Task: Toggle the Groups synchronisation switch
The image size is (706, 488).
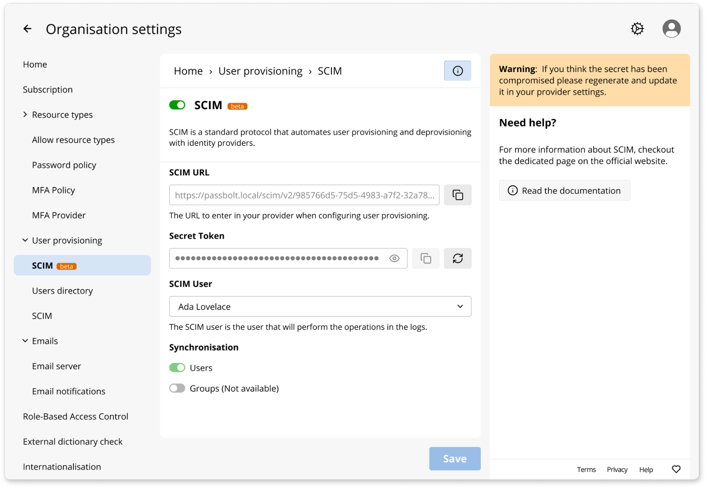Action: (x=177, y=388)
